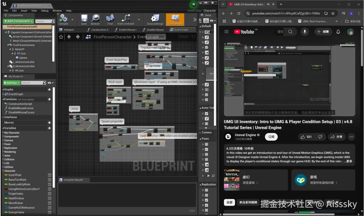Open the Debug menu
364x216 pixels.
(x=44, y=11)
